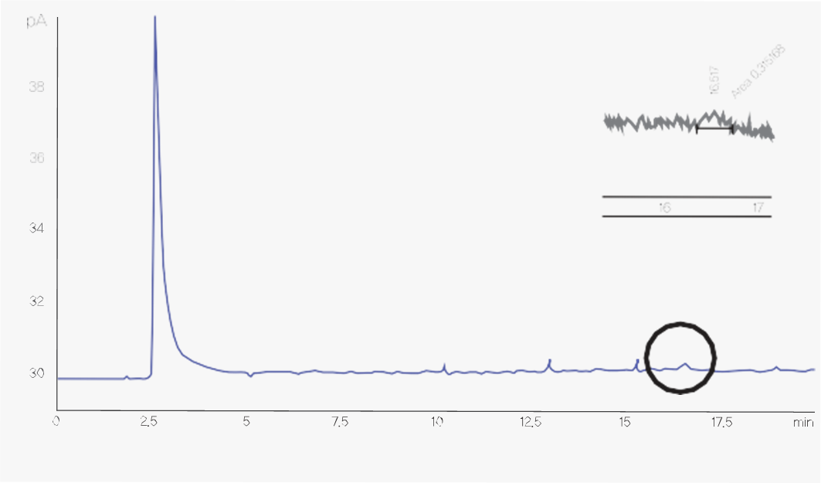Click the 16 tick on inset time axis
This screenshot has width=821, height=483.
click(664, 208)
